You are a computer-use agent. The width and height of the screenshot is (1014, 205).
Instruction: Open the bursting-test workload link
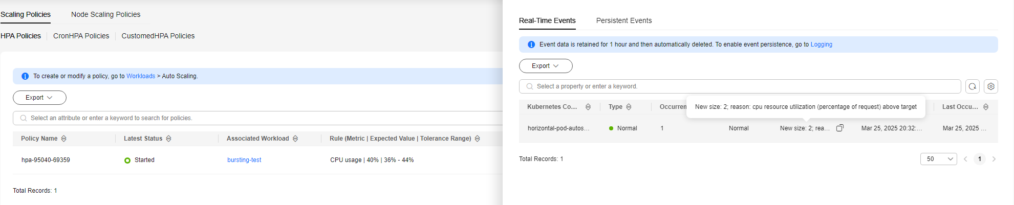pos(244,160)
